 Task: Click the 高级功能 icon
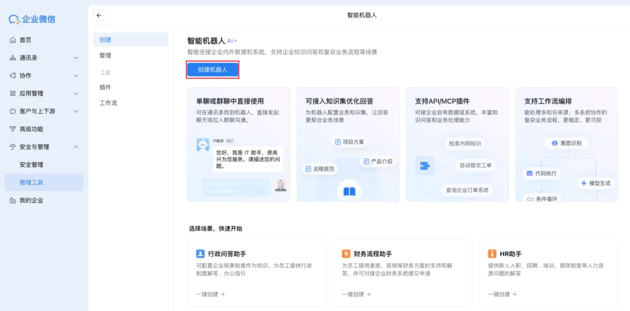click(x=12, y=129)
